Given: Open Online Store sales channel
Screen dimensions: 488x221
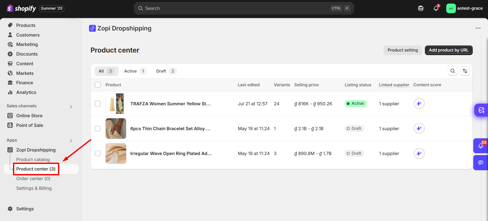Looking at the screenshot, I should tap(29, 116).
